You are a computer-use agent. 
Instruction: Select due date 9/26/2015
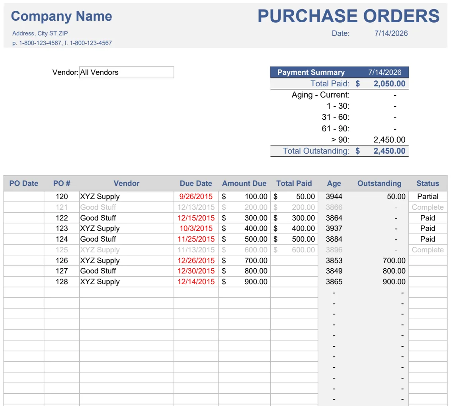196,197
